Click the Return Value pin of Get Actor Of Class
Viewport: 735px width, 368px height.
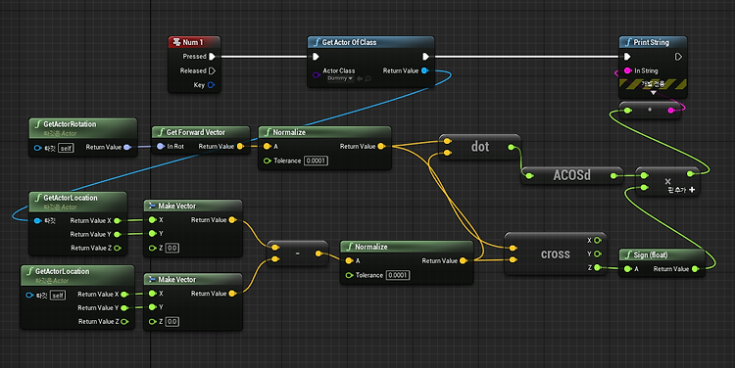tap(424, 70)
